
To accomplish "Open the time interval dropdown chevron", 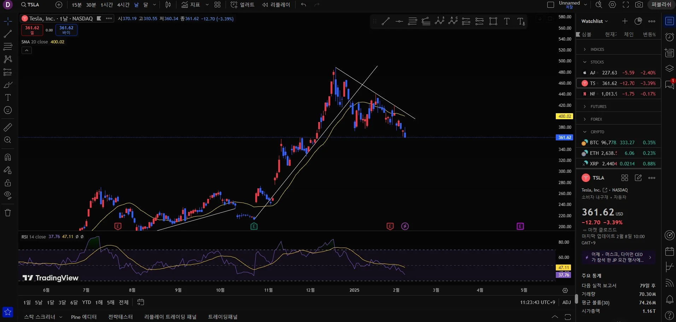I will (154, 5).
